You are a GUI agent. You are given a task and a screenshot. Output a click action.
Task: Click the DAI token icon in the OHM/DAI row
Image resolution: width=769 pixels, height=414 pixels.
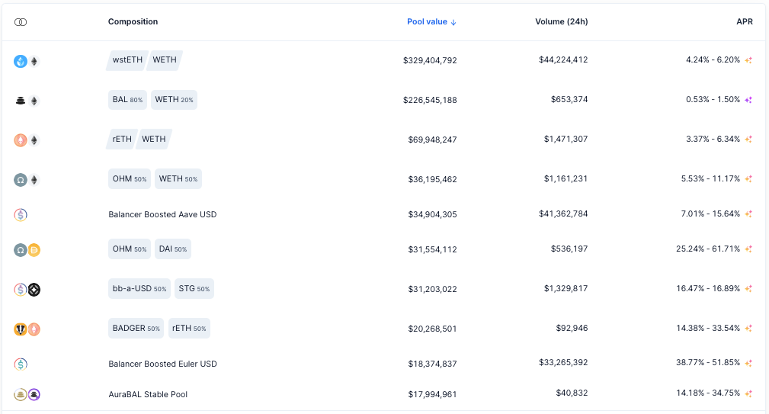pyautogui.click(x=34, y=250)
